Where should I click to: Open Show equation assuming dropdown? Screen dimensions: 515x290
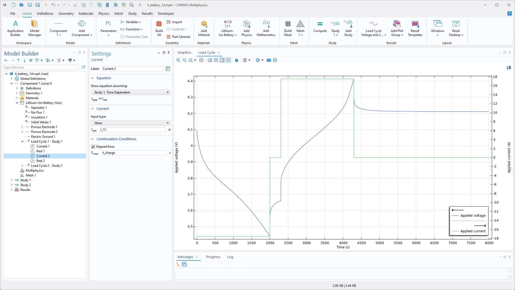click(131, 92)
